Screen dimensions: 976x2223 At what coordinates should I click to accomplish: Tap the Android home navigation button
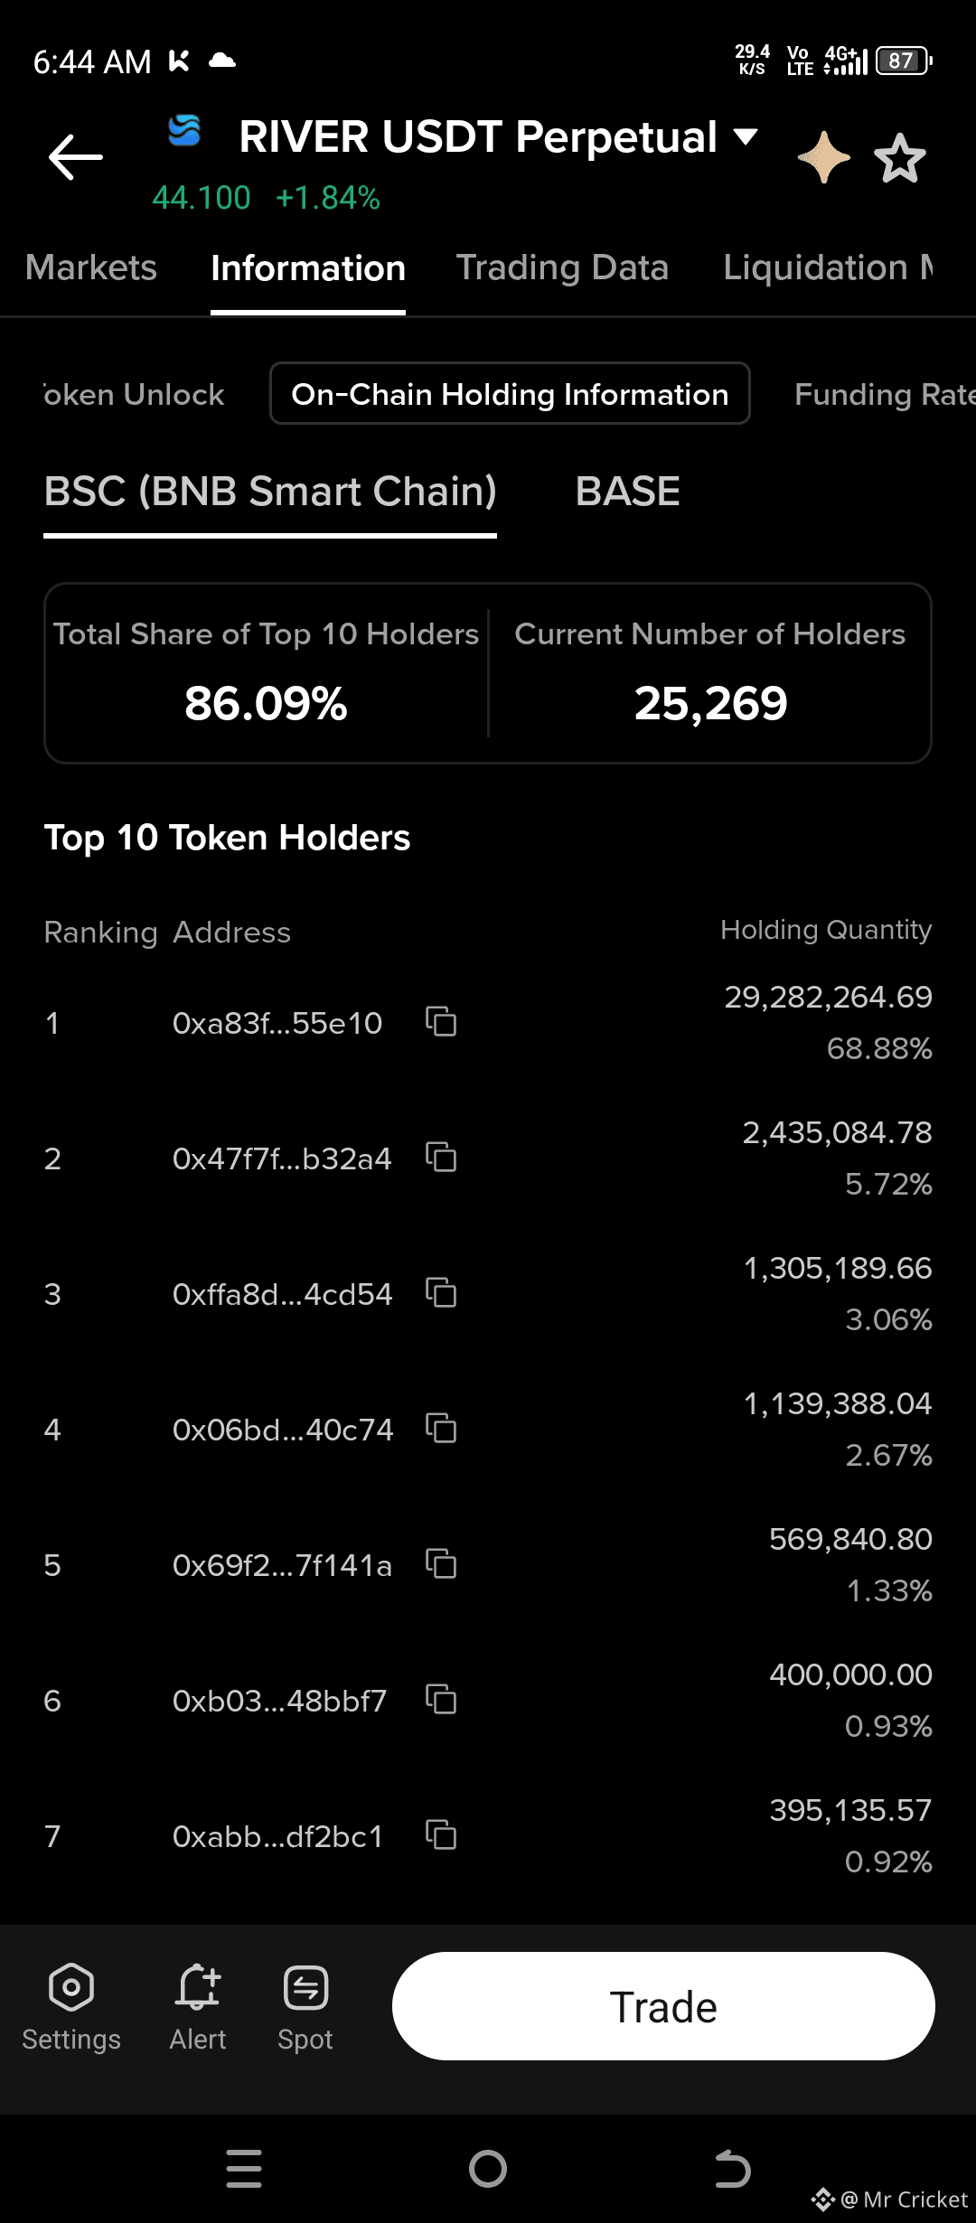pos(488,2169)
